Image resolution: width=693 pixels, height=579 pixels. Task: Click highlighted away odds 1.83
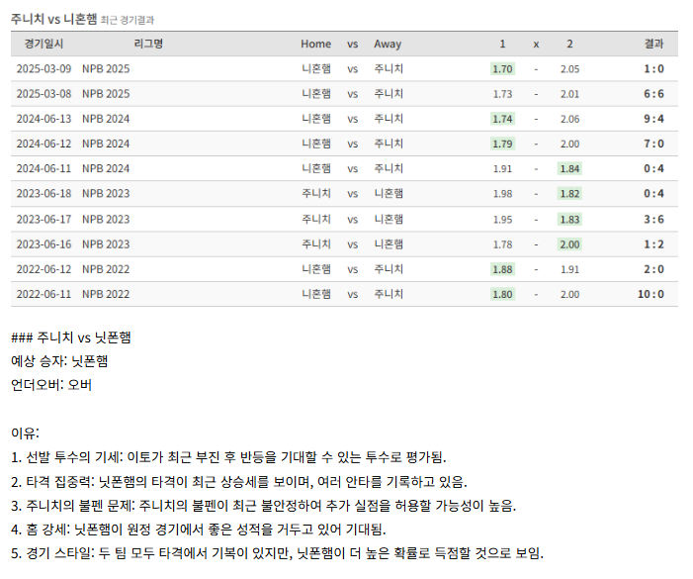(569, 220)
